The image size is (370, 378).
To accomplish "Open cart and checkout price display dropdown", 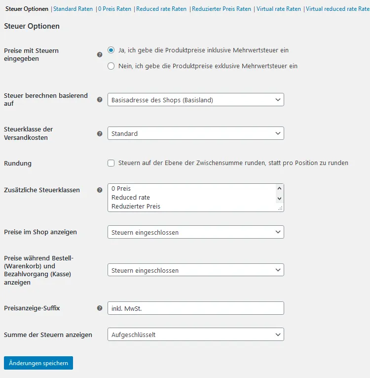I will pos(196,270).
